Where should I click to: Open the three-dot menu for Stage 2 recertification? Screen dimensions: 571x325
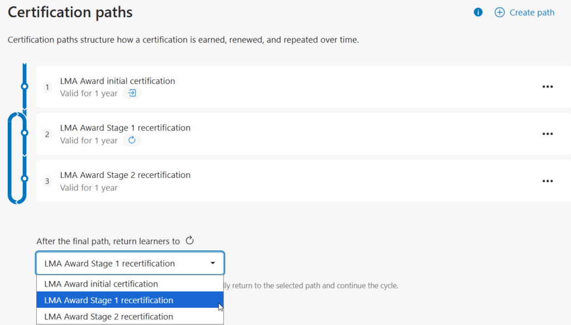(548, 181)
